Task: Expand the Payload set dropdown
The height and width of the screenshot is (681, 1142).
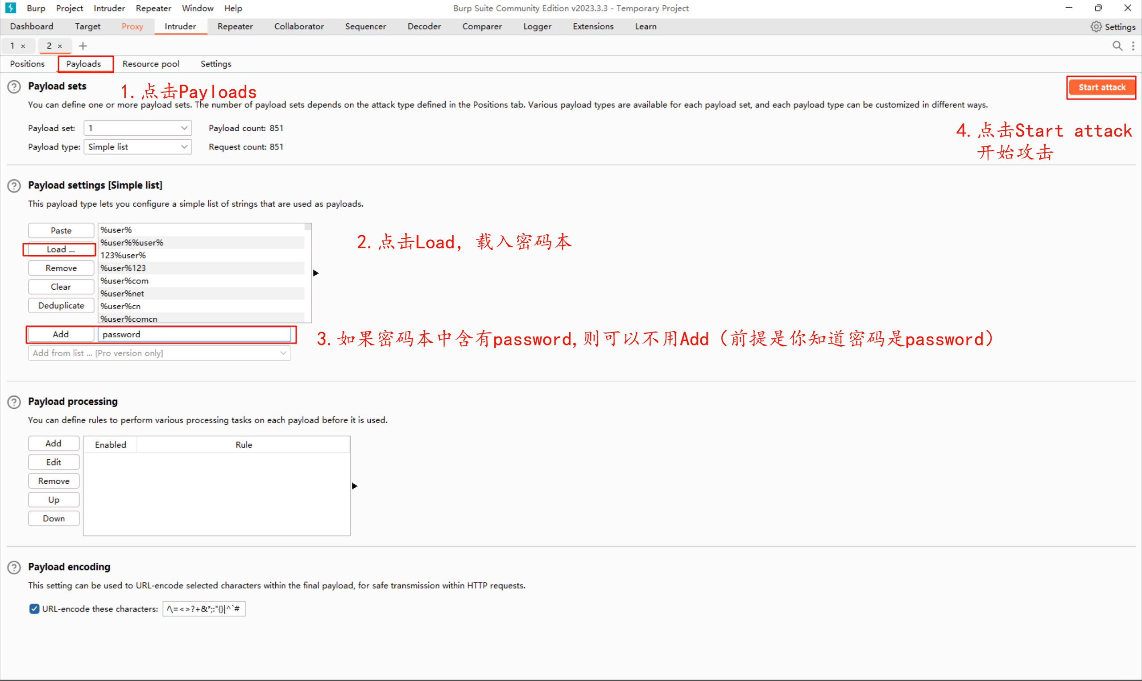Action: tap(137, 128)
